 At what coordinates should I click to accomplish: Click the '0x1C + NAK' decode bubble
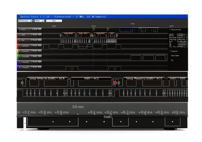pyautogui.click(x=177, y=78)
